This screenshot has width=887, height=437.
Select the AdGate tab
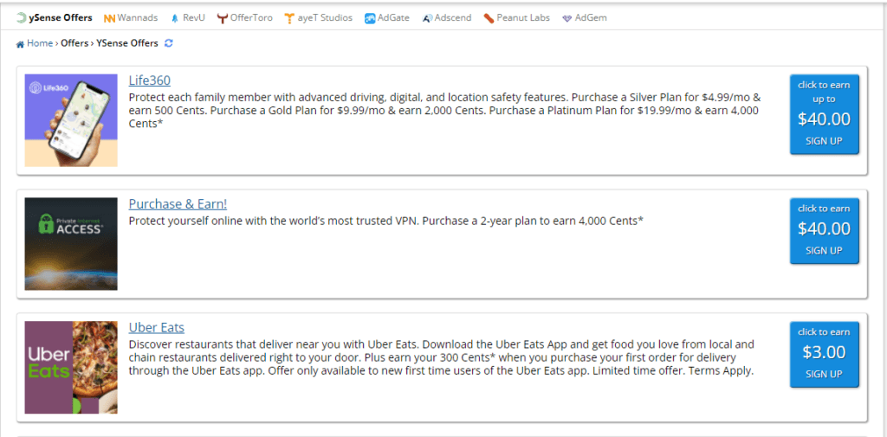pos(388,18)
